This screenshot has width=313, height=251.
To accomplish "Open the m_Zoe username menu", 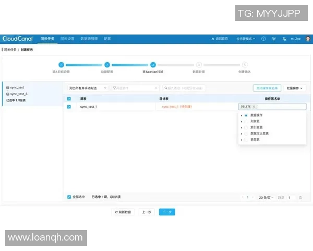I will pos(296,39).
